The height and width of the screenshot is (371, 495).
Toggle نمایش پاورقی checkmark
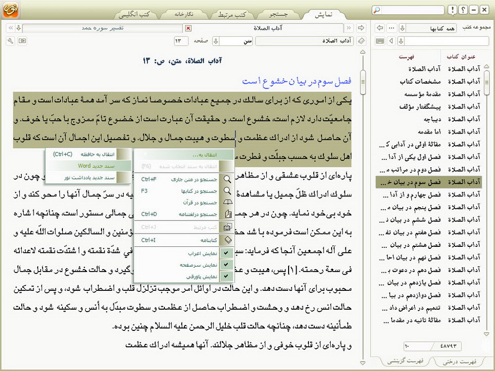226,277
